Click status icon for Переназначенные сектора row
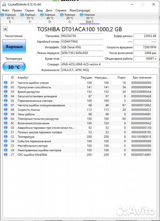 click(x=6, y=101)
